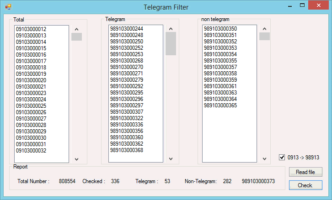Click the Check button

(x=305, y=185)
